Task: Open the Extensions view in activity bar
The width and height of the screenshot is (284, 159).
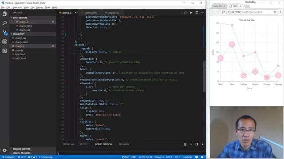Action: click(4, 51)
